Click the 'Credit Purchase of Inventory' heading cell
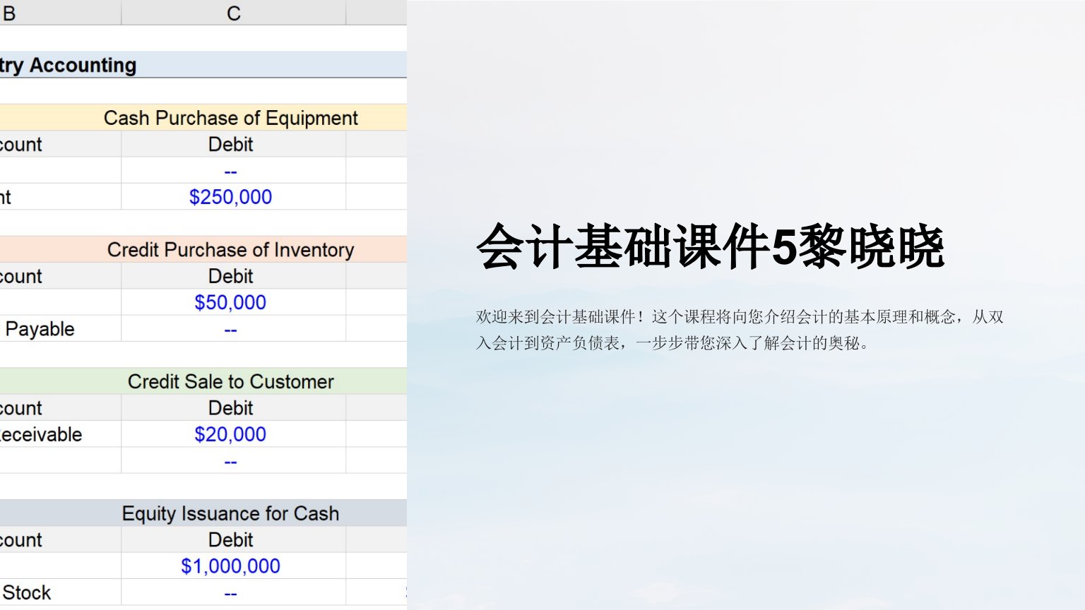1085x610 pixels. click(x=203, y=249)
